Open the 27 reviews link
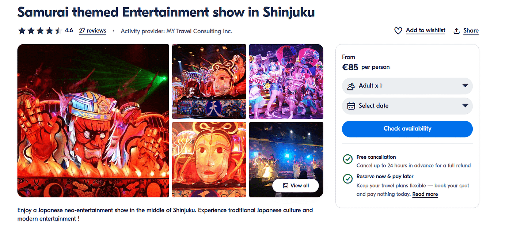The width and height of the screenshot is (532, 226). click(x=92, y=31)
